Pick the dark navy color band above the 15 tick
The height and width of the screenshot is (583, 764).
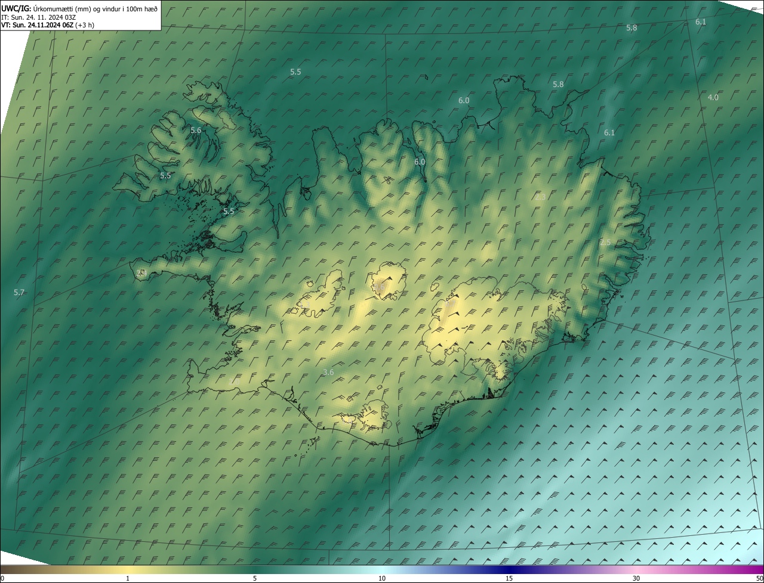509,570
